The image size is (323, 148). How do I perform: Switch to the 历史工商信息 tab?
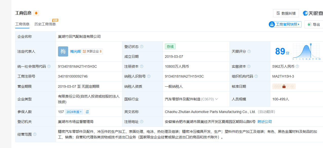click(45, 24)
